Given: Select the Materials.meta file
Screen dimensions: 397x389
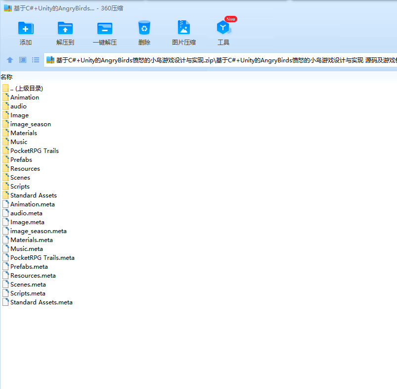Looking at the screenshot, I should tap(28, 240).
